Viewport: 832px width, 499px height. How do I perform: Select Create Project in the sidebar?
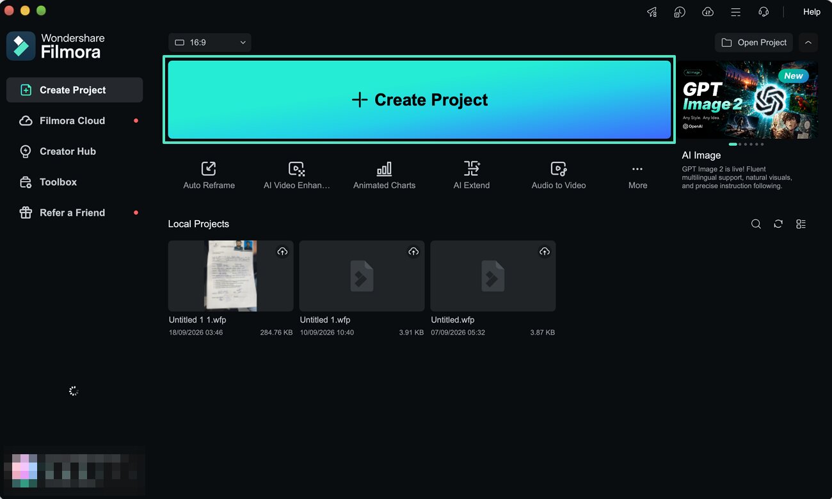point(74,90)
